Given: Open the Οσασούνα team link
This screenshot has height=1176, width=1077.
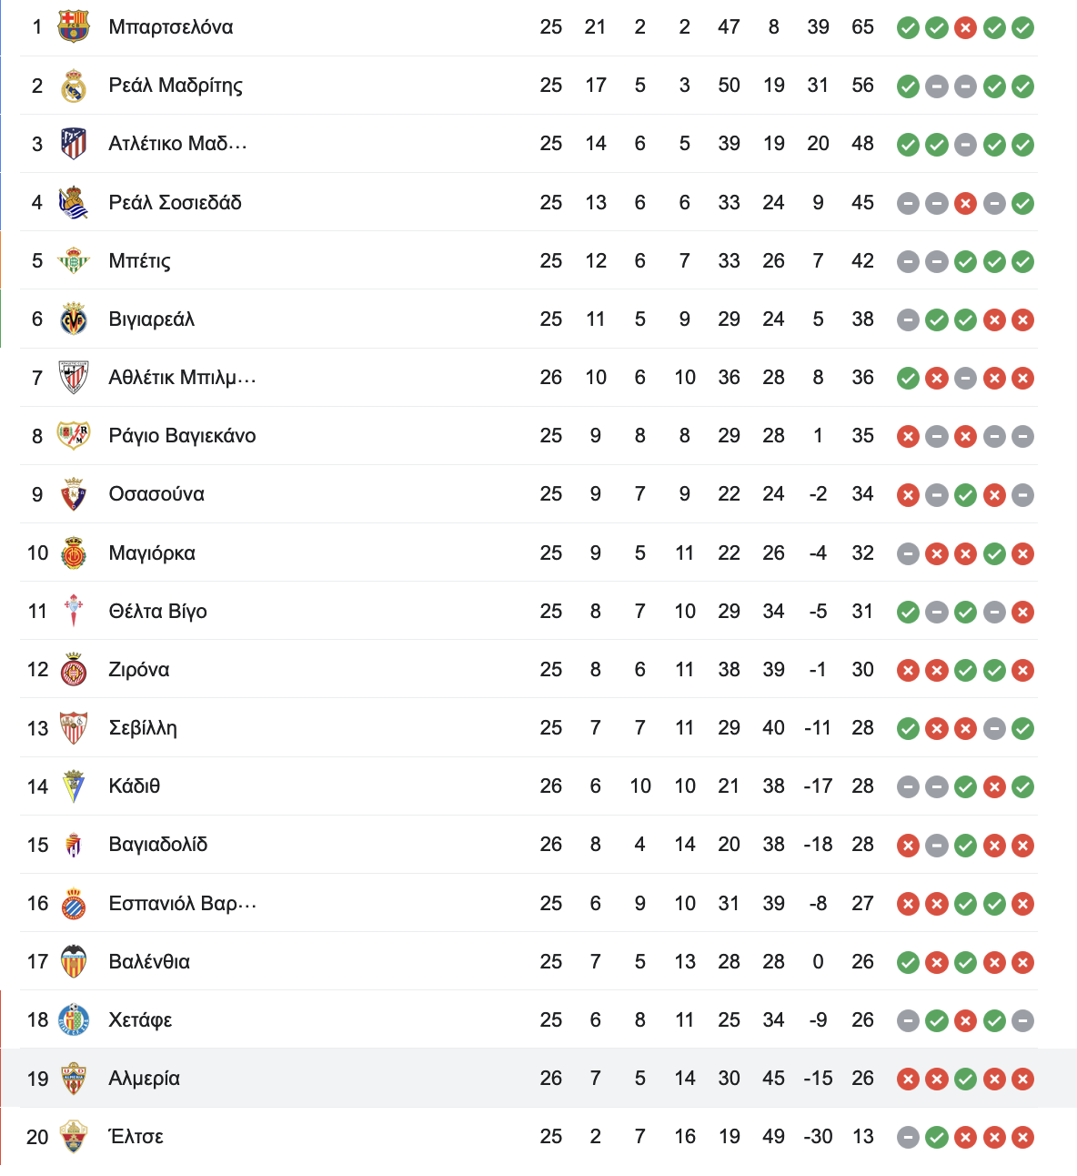Looking at the screenshot, I should (156, 493).
